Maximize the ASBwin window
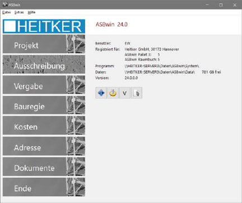Viewport: 242px width, 203px height. click(221, 5)
